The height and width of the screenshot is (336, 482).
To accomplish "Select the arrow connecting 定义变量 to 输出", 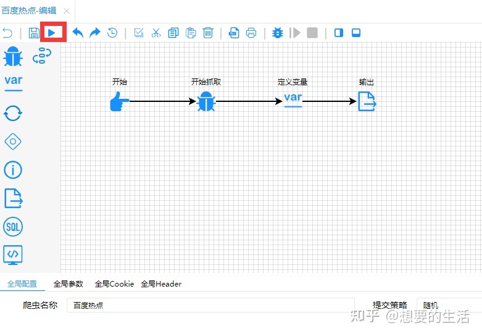I will pyautogui.click(x=330, y=101).
